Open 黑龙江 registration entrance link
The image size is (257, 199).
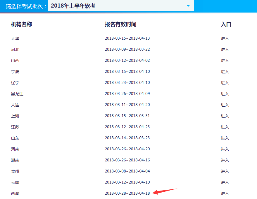tap(225, 94)
